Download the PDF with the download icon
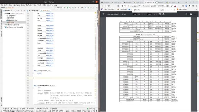 (187, 14)
